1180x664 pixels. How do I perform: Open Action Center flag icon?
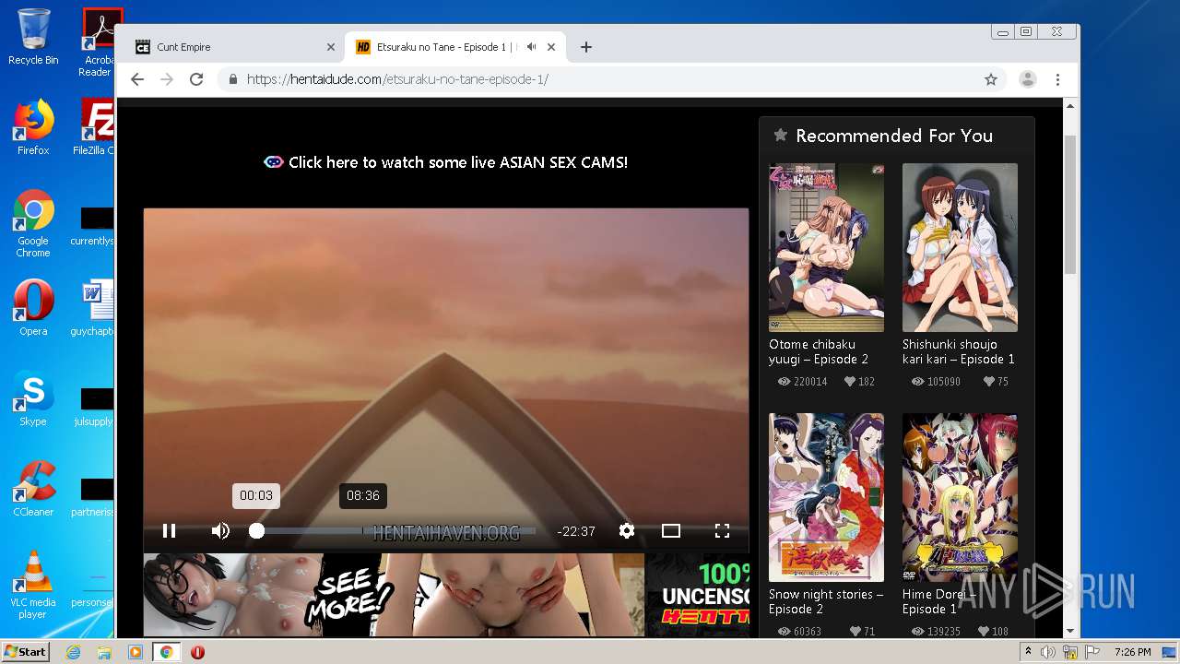pos(1092,652)
